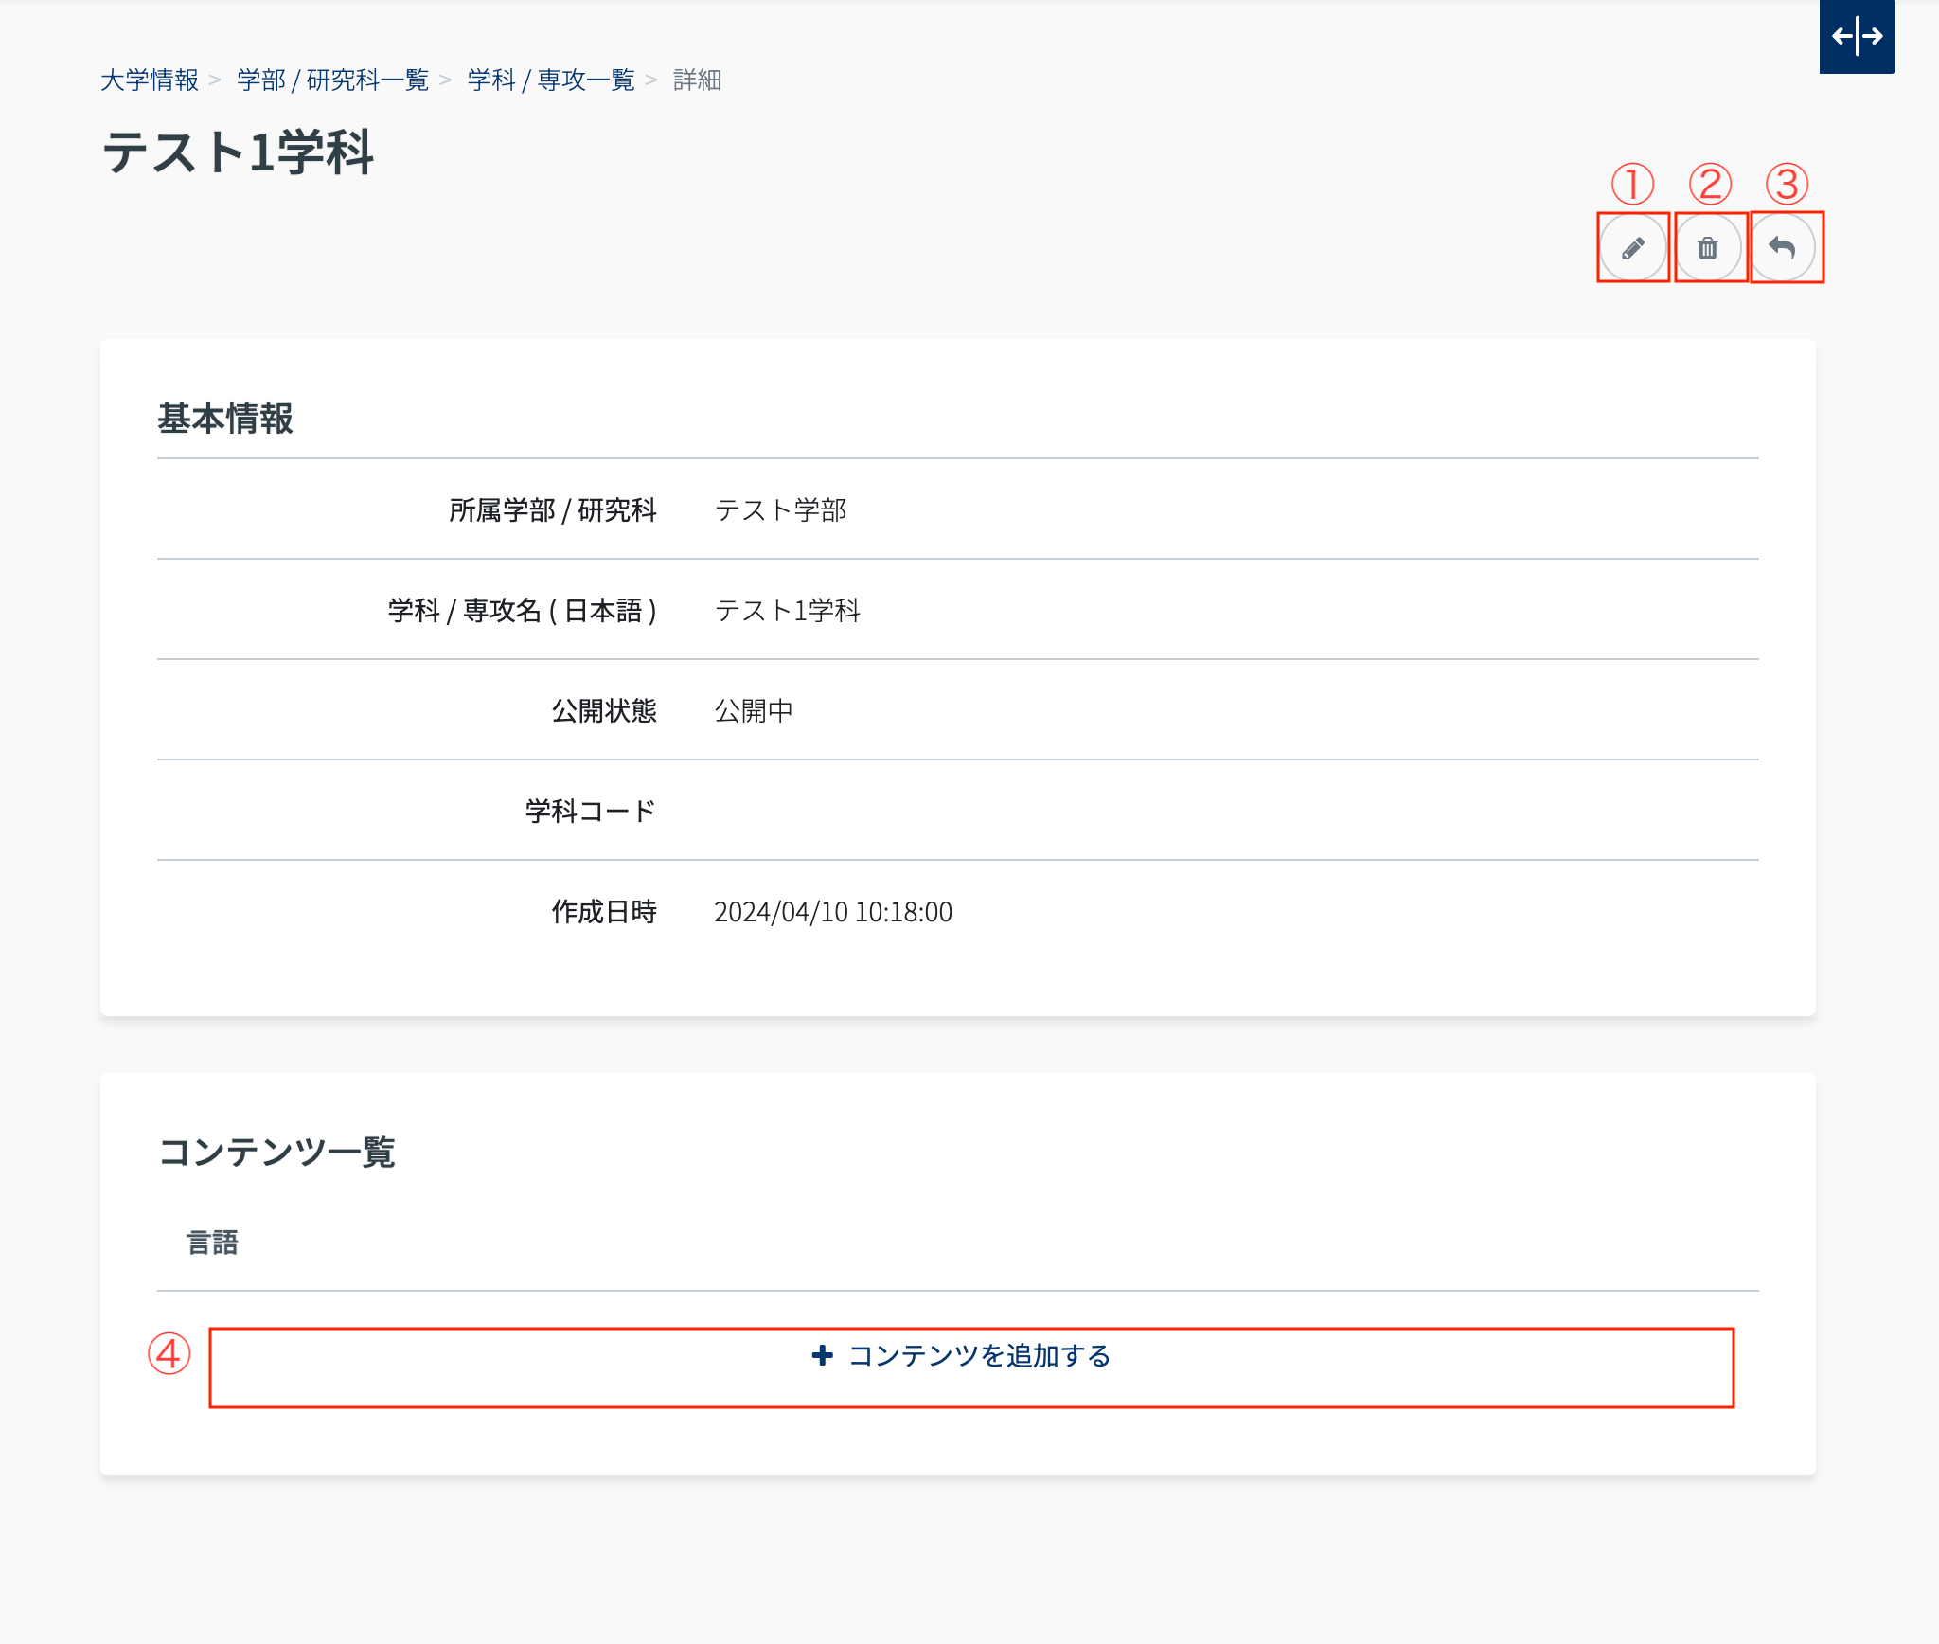Select the コンテンツ一覧 section heading
This screenshot has height=1644, width=1939.
276,1153
